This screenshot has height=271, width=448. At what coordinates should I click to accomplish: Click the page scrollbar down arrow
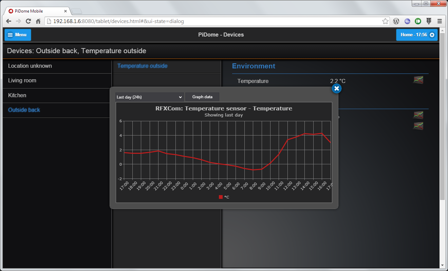coord(442,265)
